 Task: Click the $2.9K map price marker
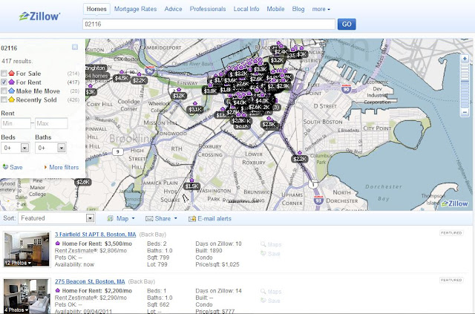point(283,86)
